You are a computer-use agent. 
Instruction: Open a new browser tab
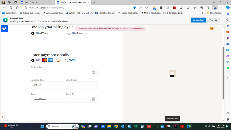point(94,2)
